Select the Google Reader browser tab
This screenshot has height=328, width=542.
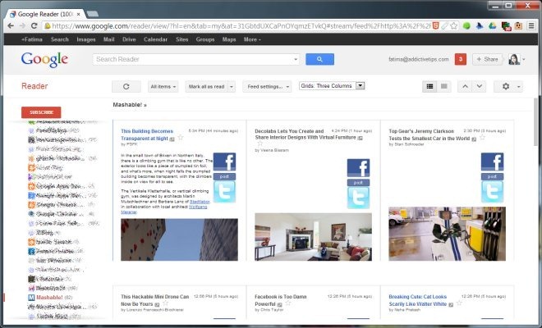coord(45,14)
